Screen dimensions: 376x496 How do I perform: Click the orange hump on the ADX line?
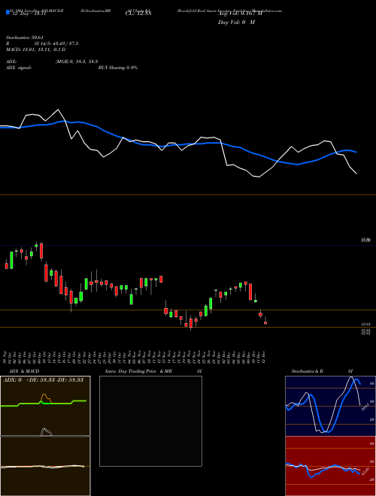(45, 398)
